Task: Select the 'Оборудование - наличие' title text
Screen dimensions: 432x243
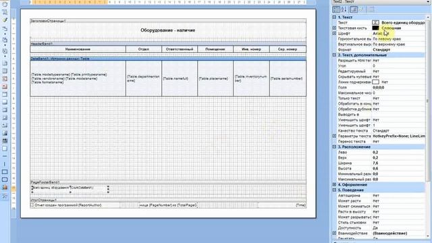Action: coord(168,30)
